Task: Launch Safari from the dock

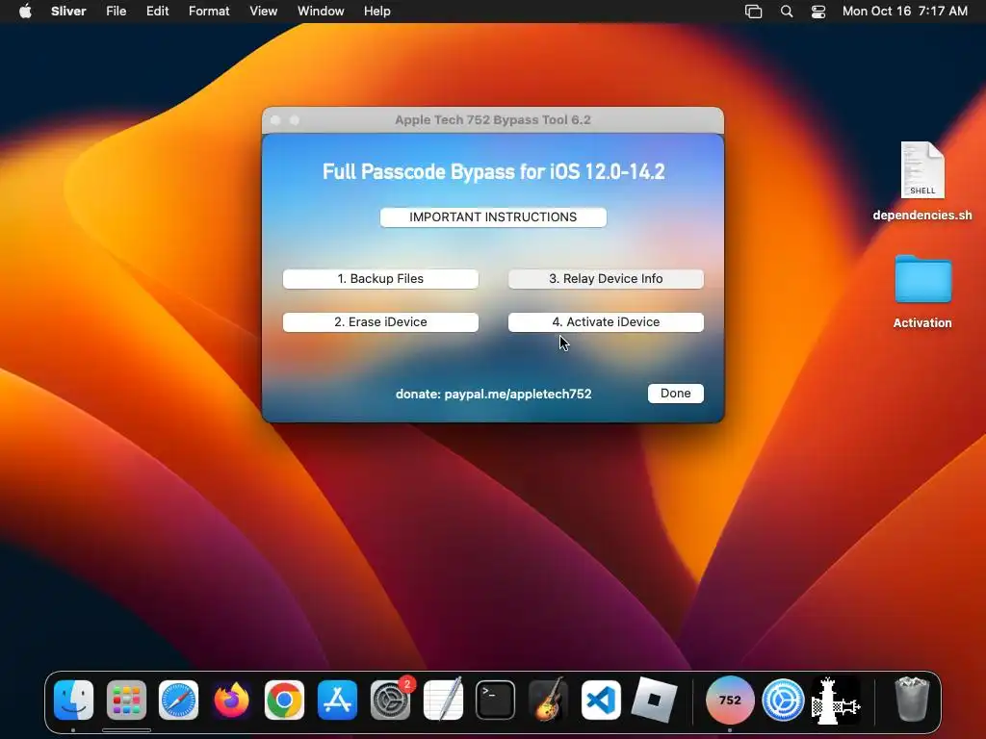Action: pyautogui.click(x=178, y=701)
